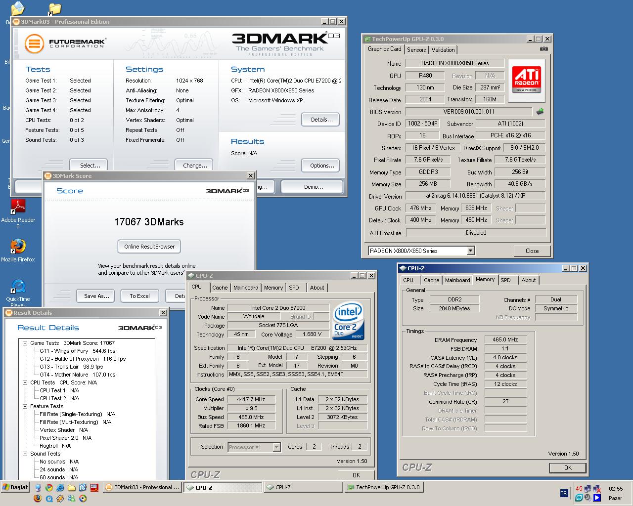
Task: Collapse the CPU Tests tree node
Action: 25,382
